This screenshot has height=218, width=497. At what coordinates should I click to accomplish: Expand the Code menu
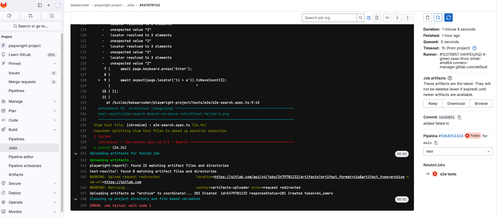click(29, 120)
